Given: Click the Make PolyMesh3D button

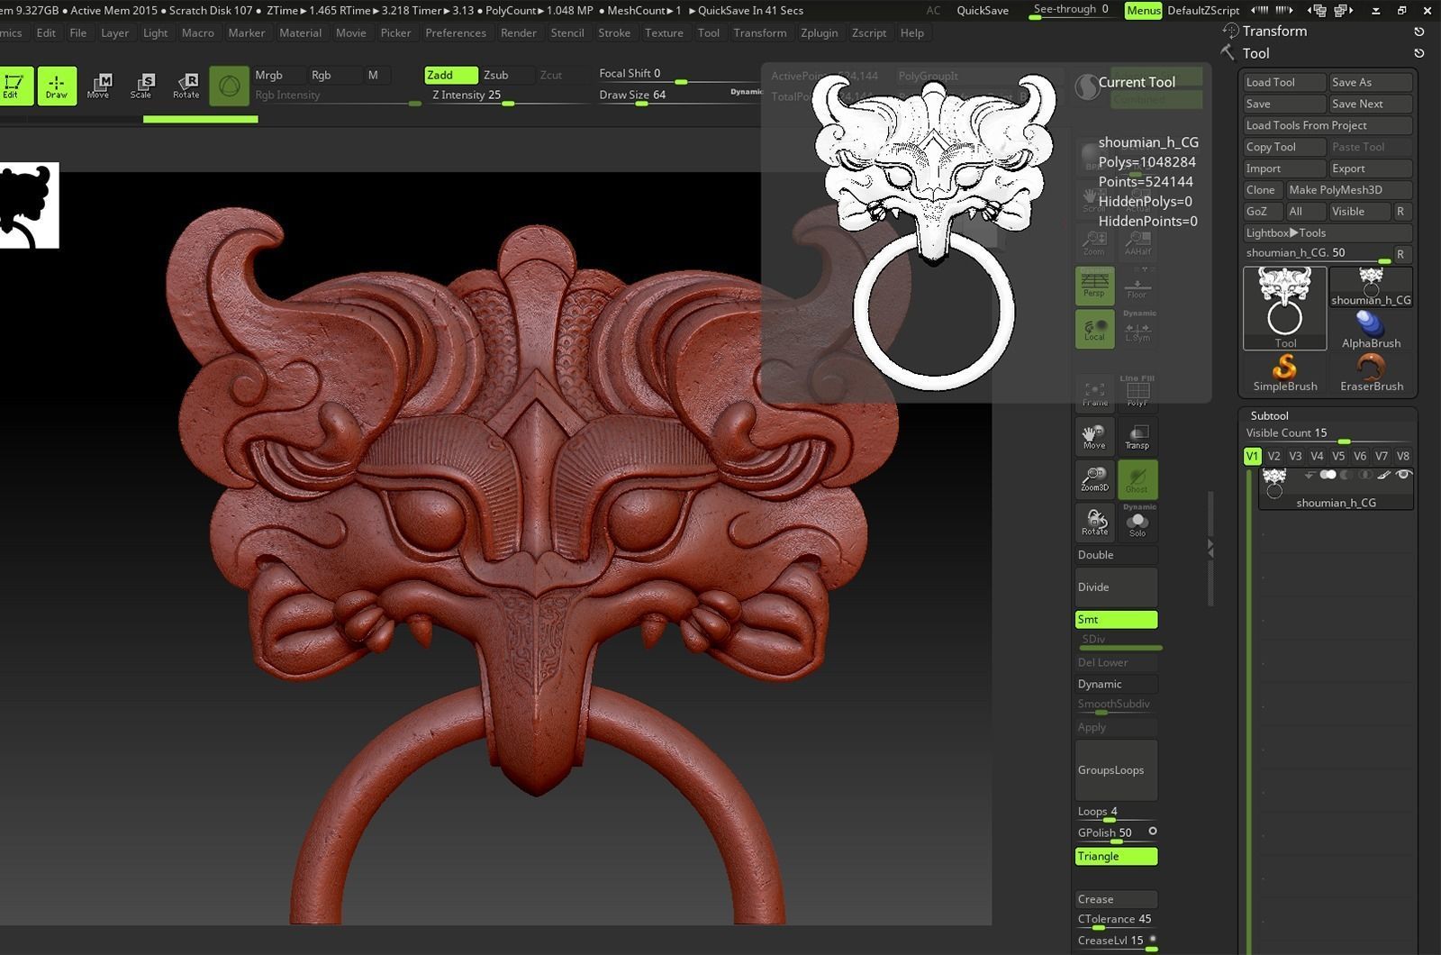Looking at the screenshot, I should [x=1348, y=189].
